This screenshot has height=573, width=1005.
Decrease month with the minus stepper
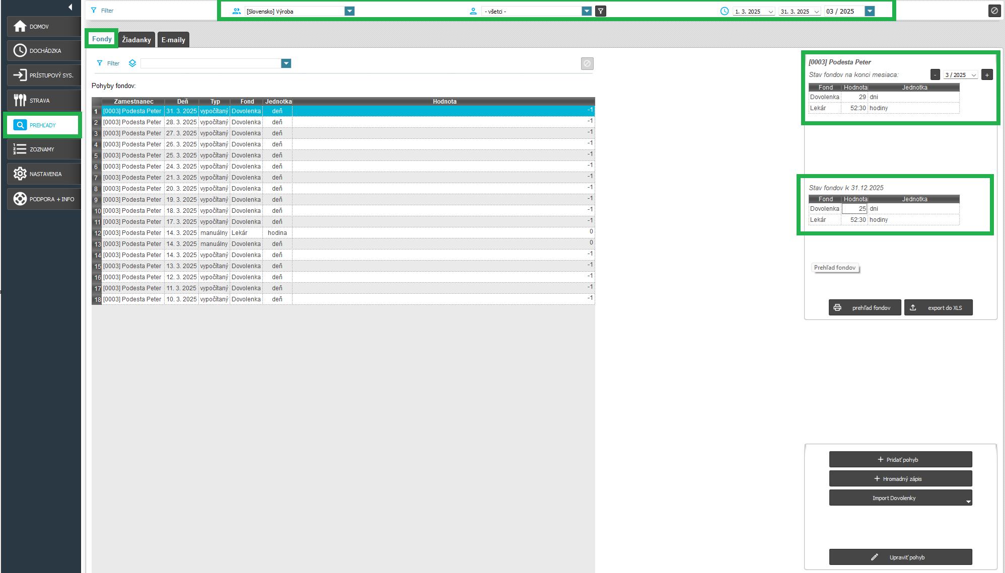coord(935,74)
